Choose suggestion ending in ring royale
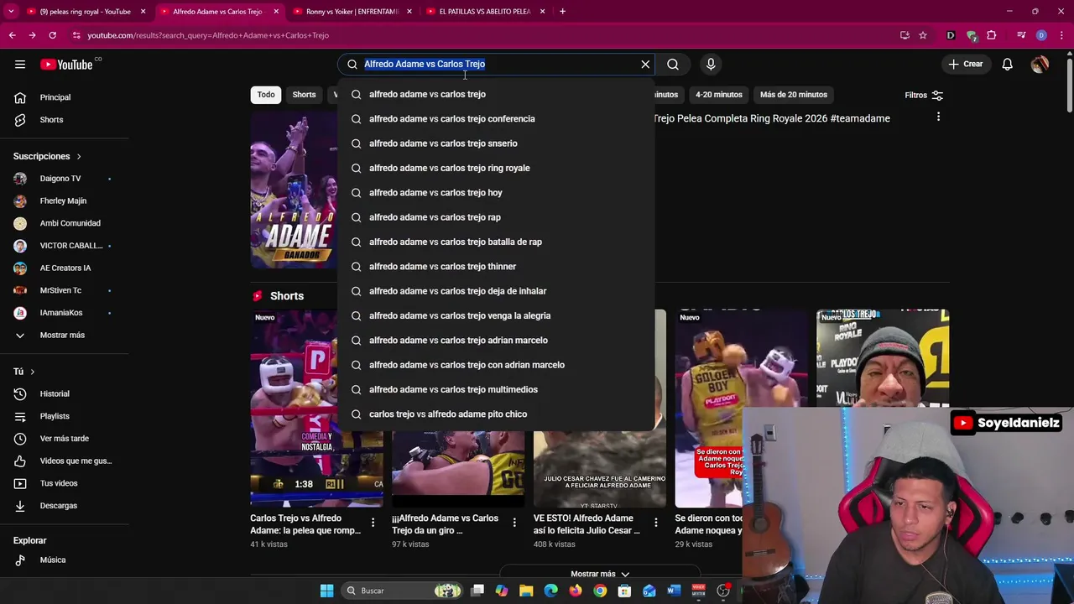Screen dimensions: 1074x604 tap(496, 168)
